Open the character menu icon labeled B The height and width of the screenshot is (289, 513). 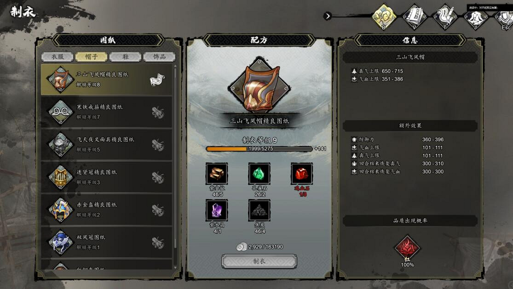pos(384,17)
